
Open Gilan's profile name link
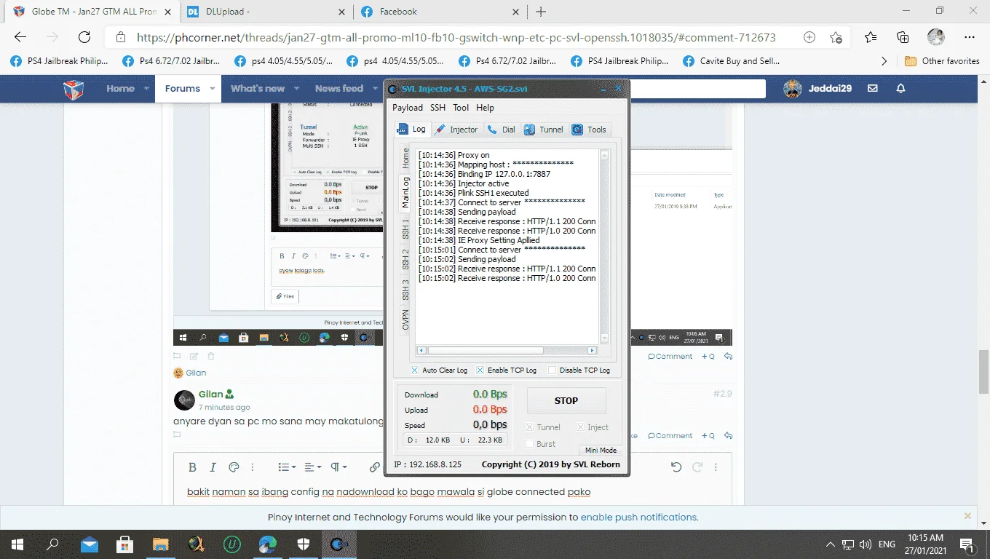211,394
